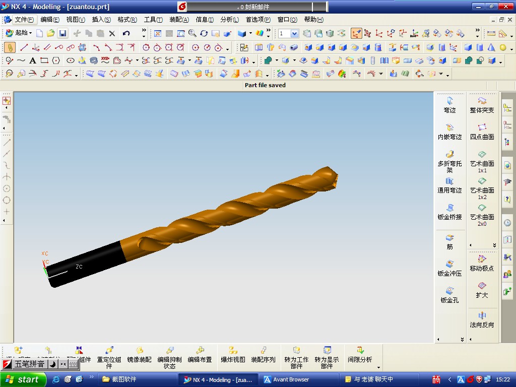Toggle the IME punctuation mode
516x387 pixels.
[63, 364]
